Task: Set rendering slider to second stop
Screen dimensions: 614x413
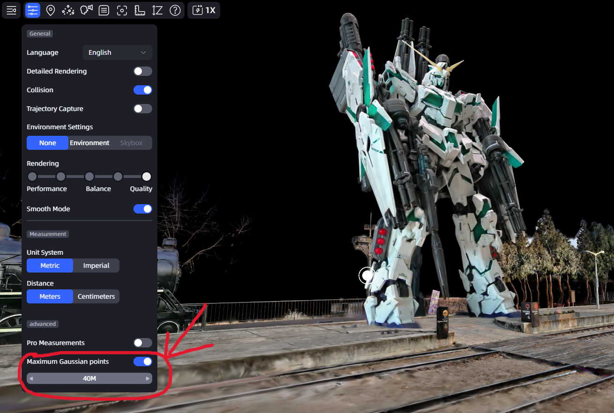Action: (61, 177)
